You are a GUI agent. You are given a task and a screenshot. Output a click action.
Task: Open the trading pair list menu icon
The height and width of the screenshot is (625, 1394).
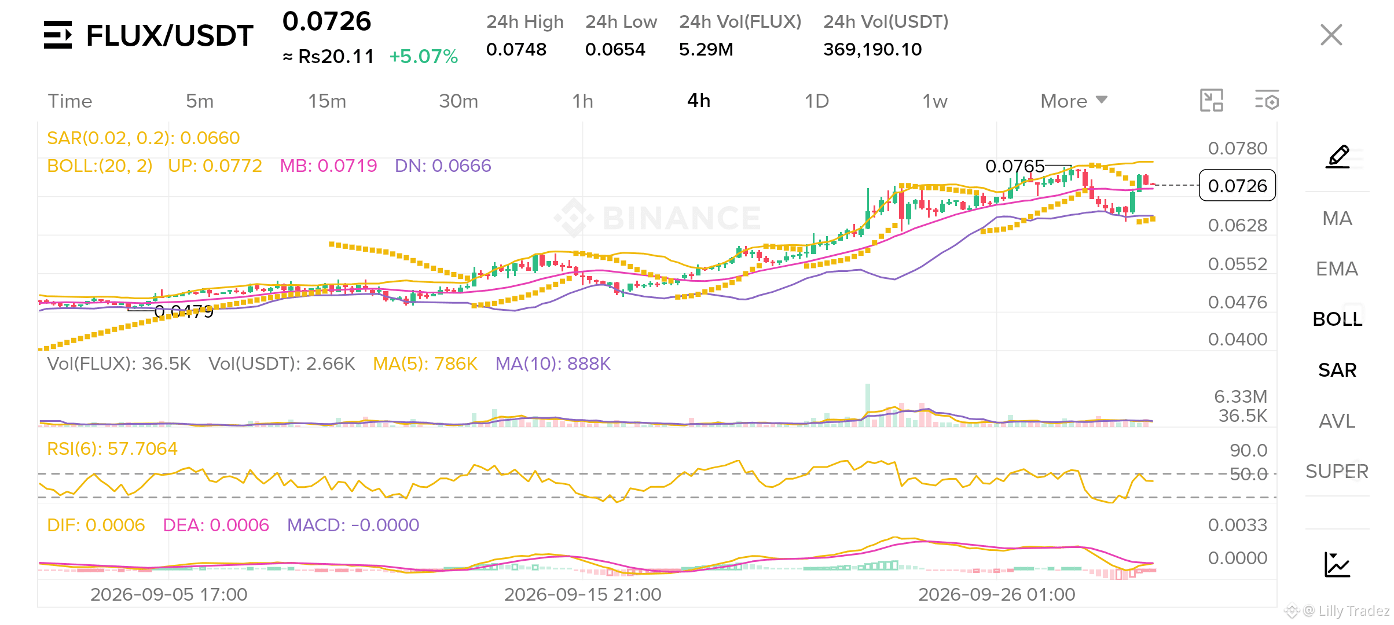pyautogui.click(x=58, y=35)
